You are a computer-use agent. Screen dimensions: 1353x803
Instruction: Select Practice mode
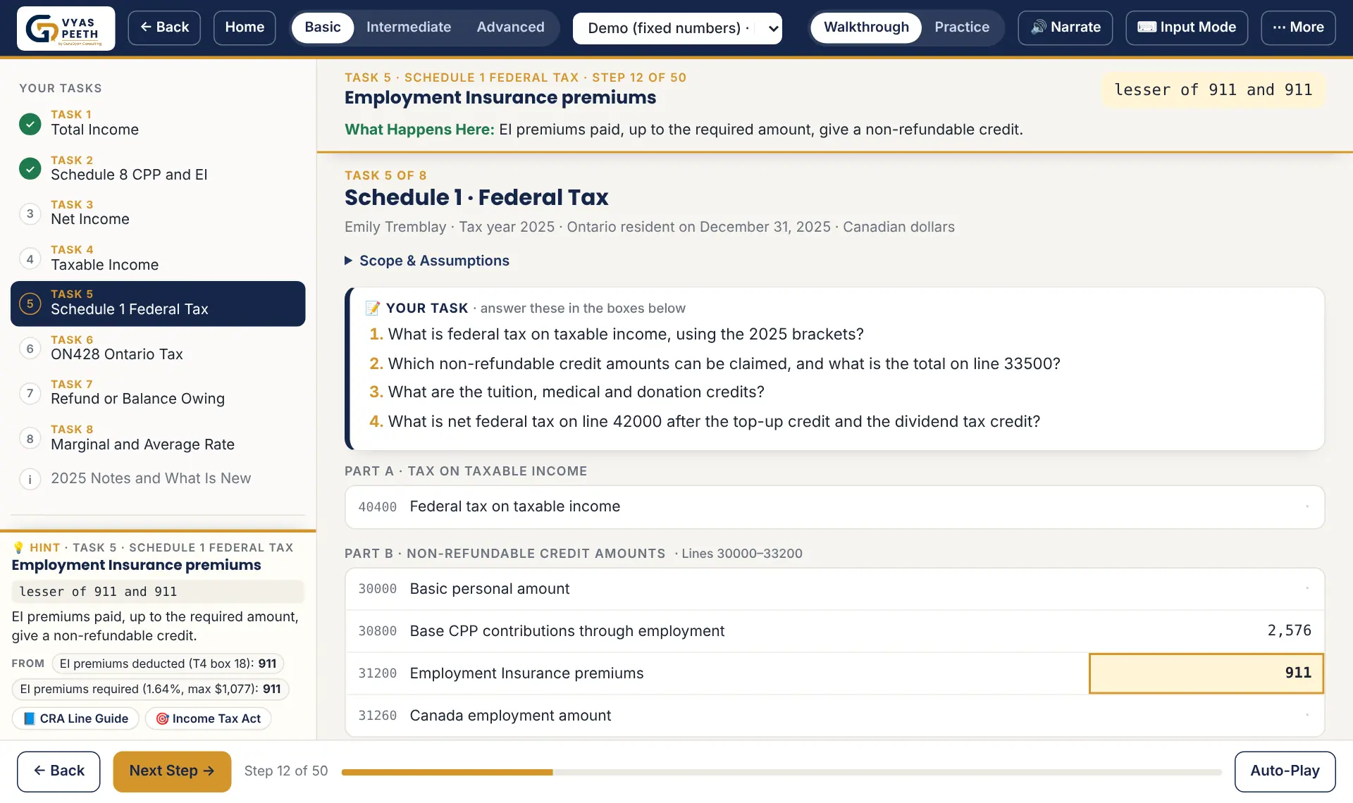[x=962, y=27]
